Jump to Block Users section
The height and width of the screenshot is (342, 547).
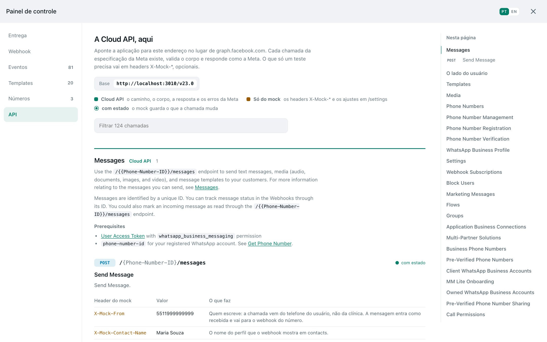click(460, 183)
